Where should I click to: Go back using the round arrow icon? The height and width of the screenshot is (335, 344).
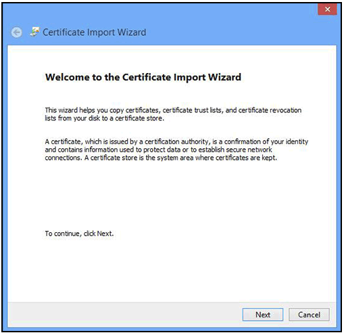[16, 32]
